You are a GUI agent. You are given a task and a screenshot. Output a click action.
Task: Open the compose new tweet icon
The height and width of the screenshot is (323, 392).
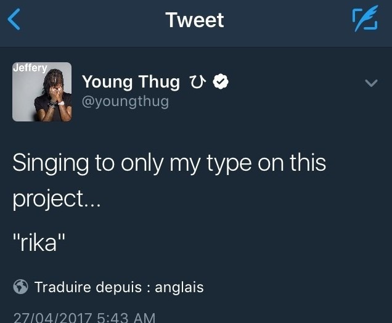[x=364, y=20]
